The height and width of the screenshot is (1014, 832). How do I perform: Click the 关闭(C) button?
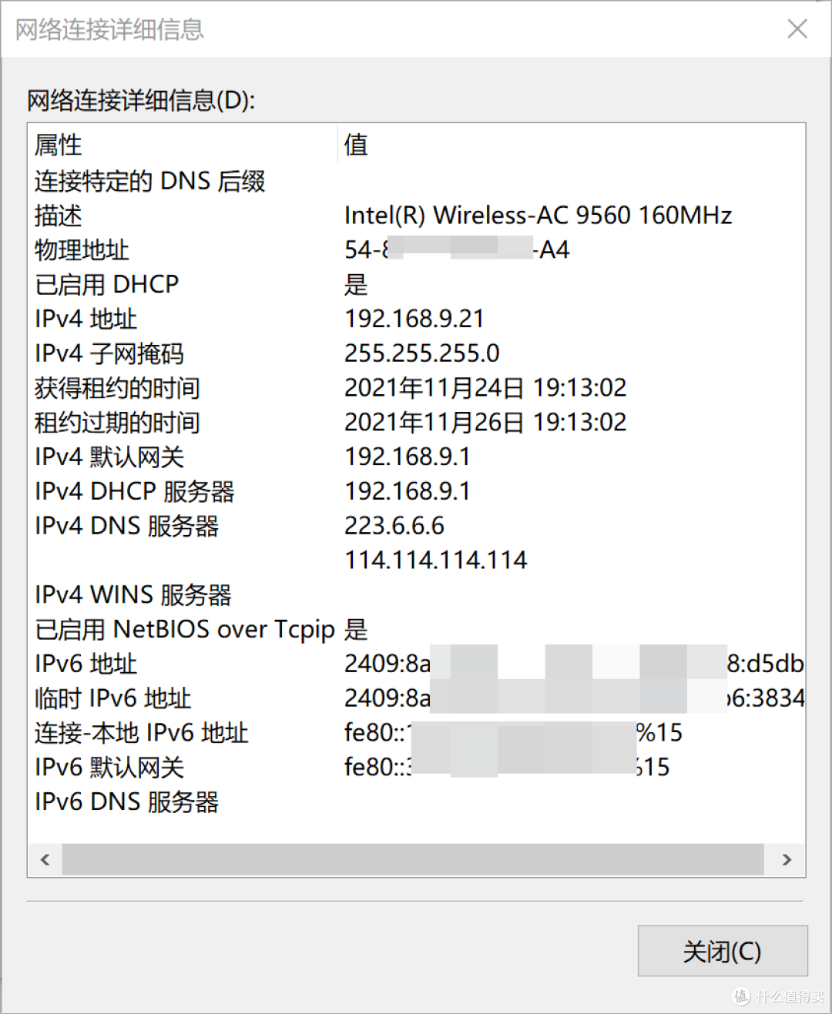[721, 951]
